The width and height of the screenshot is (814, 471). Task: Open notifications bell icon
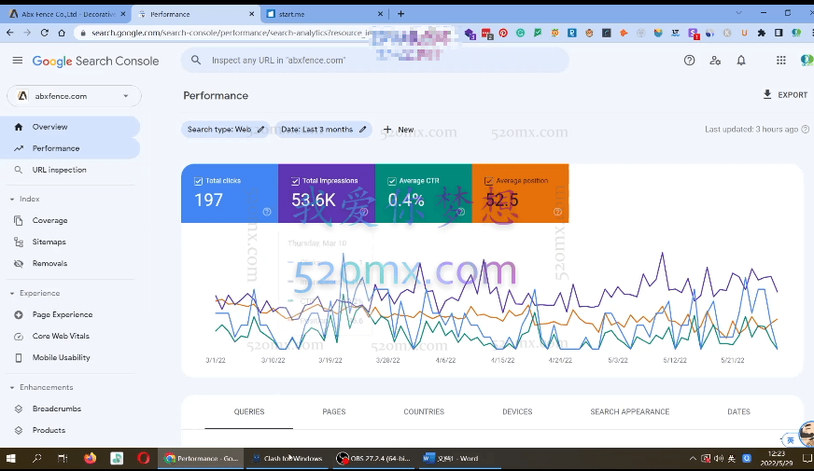tap(741, 61)
